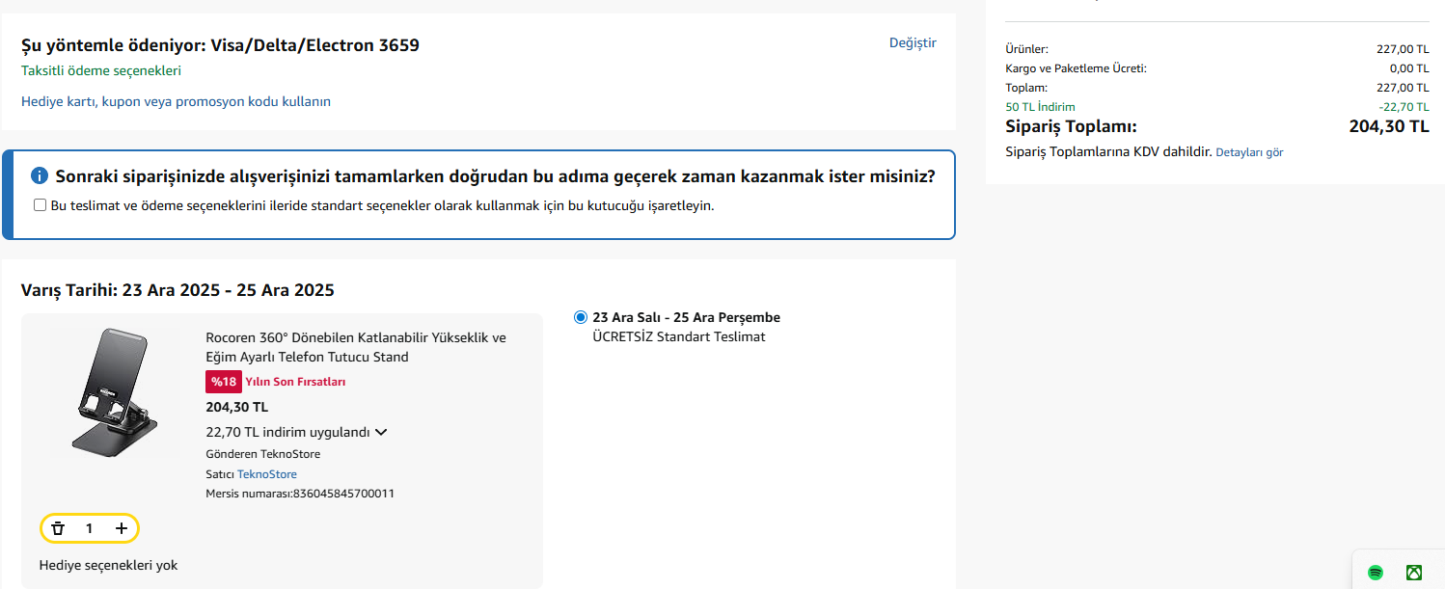This screenshot has height=589, width=1445.
Task: Select 23 Ara Salı delivery radio button
Action: (x=580, y=317)
